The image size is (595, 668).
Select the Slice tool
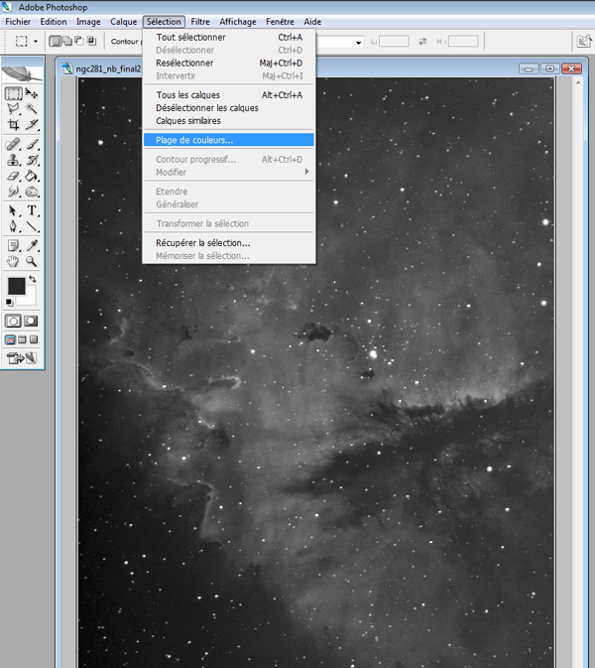click(x=32, y=124)
